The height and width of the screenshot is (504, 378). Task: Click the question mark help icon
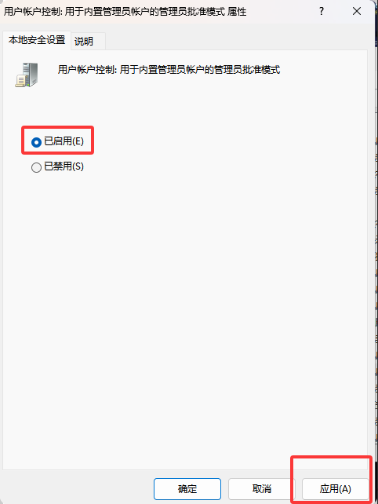322,12
